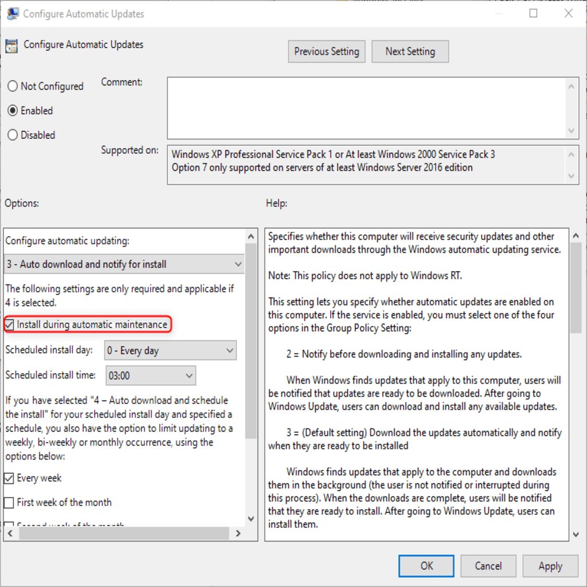
Task: Click the Help panel scroll down arrow
Action: [576, 534]
